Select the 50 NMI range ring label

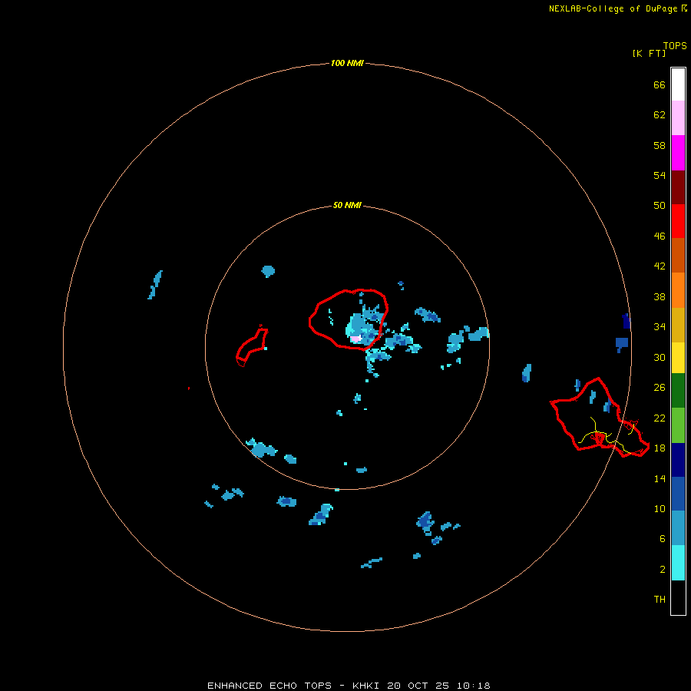point(347,205)
